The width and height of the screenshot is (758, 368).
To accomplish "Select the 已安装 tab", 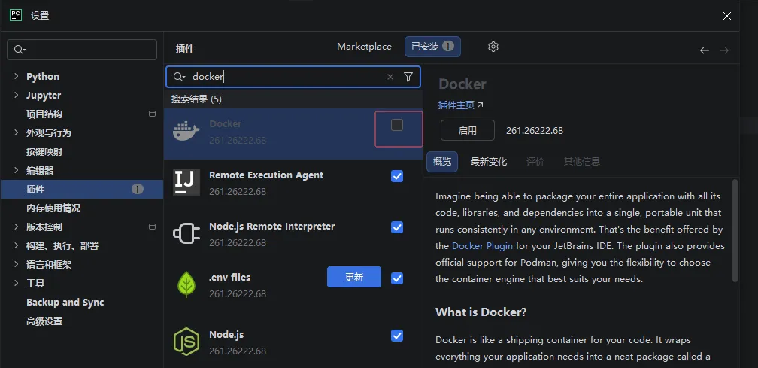I will coord(432,47).
